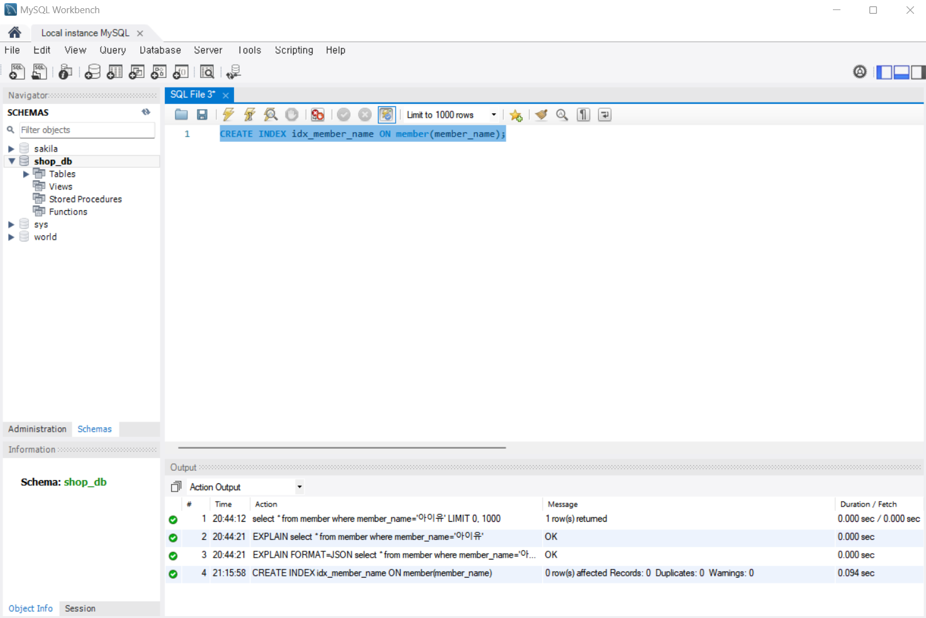Save snippet to favorites star icon

[516, 115]
